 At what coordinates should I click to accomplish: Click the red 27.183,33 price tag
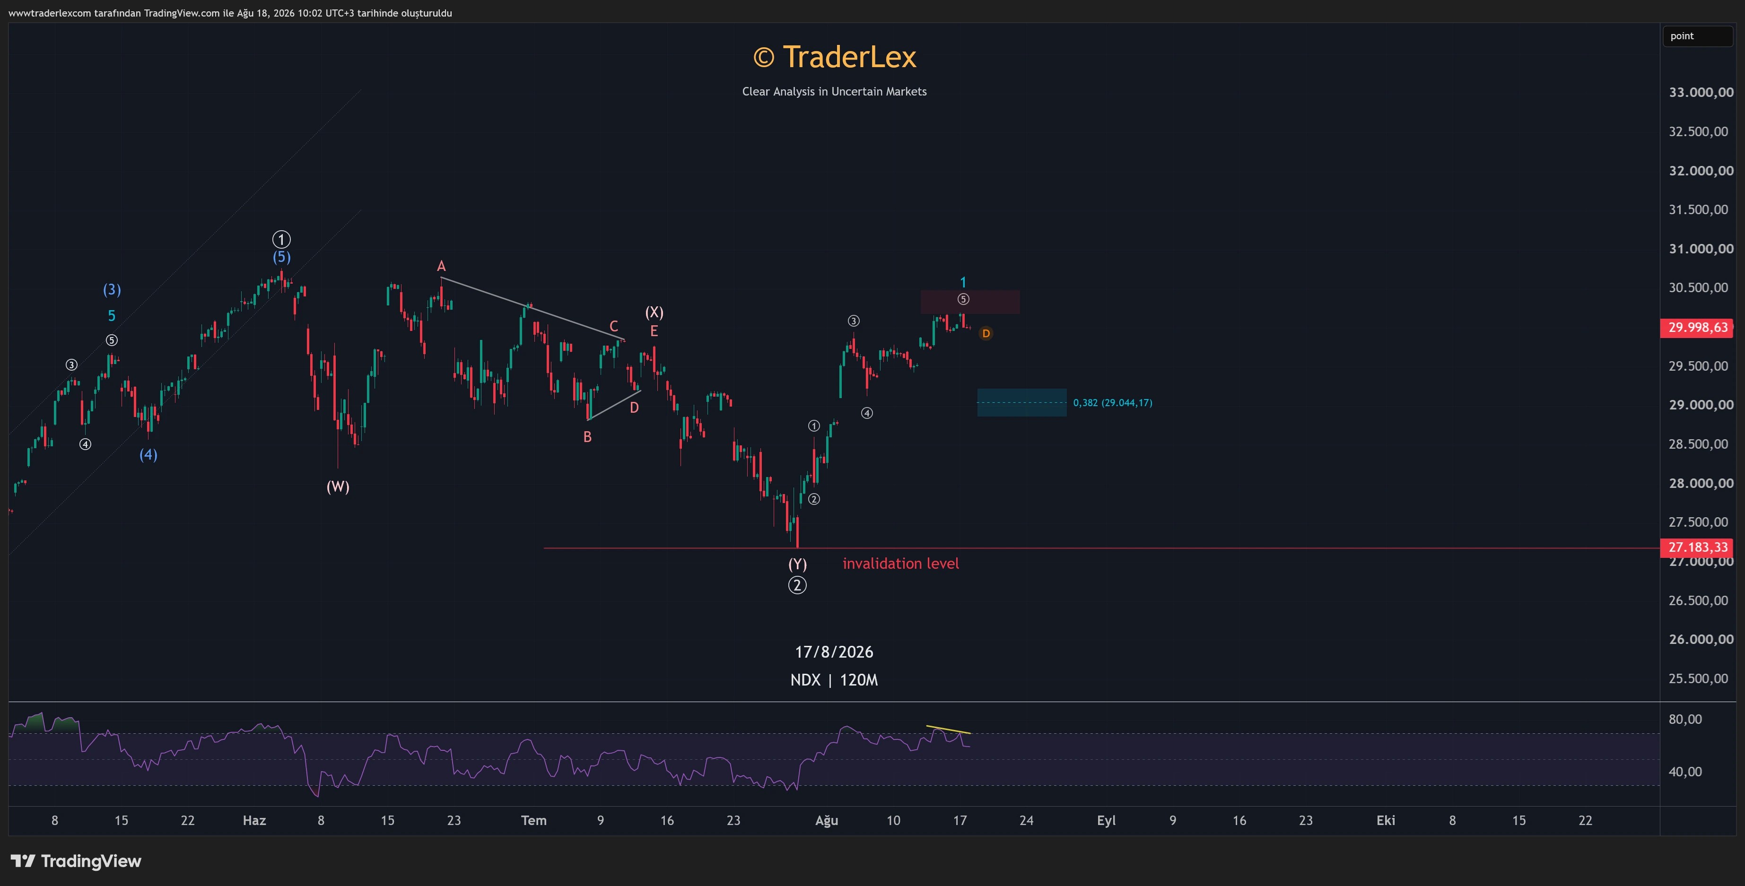pos(1697,547)
